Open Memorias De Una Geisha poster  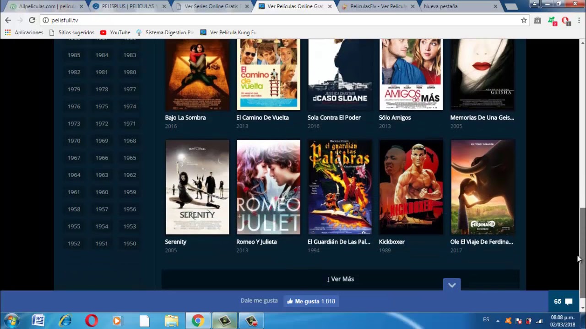[483, 74]
